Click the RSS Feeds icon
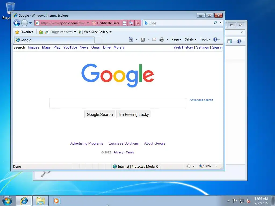Viewport: 275px width, 206px height. coord(143,40)
